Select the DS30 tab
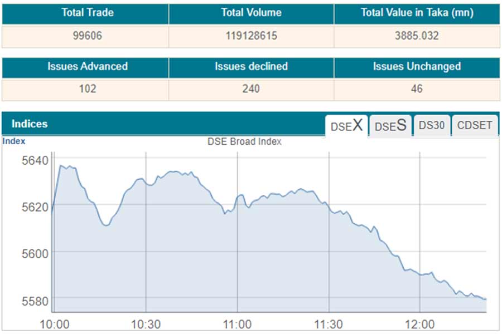The width and height of the screenshot is (502, 334). pyautogui.click(x=432, y=126)
